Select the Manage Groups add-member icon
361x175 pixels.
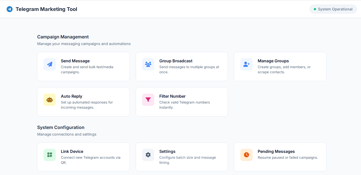[246, 64]
